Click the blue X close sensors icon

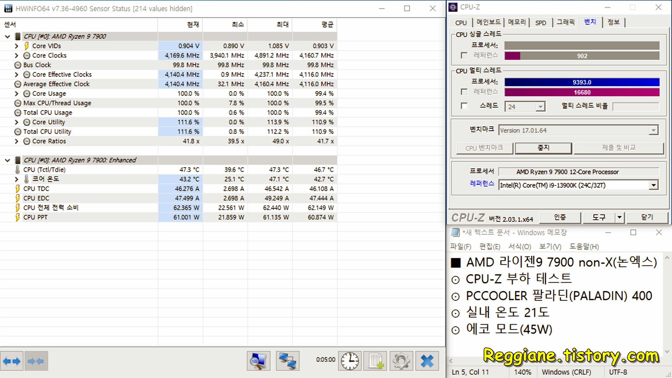click(x=427, y=361)
